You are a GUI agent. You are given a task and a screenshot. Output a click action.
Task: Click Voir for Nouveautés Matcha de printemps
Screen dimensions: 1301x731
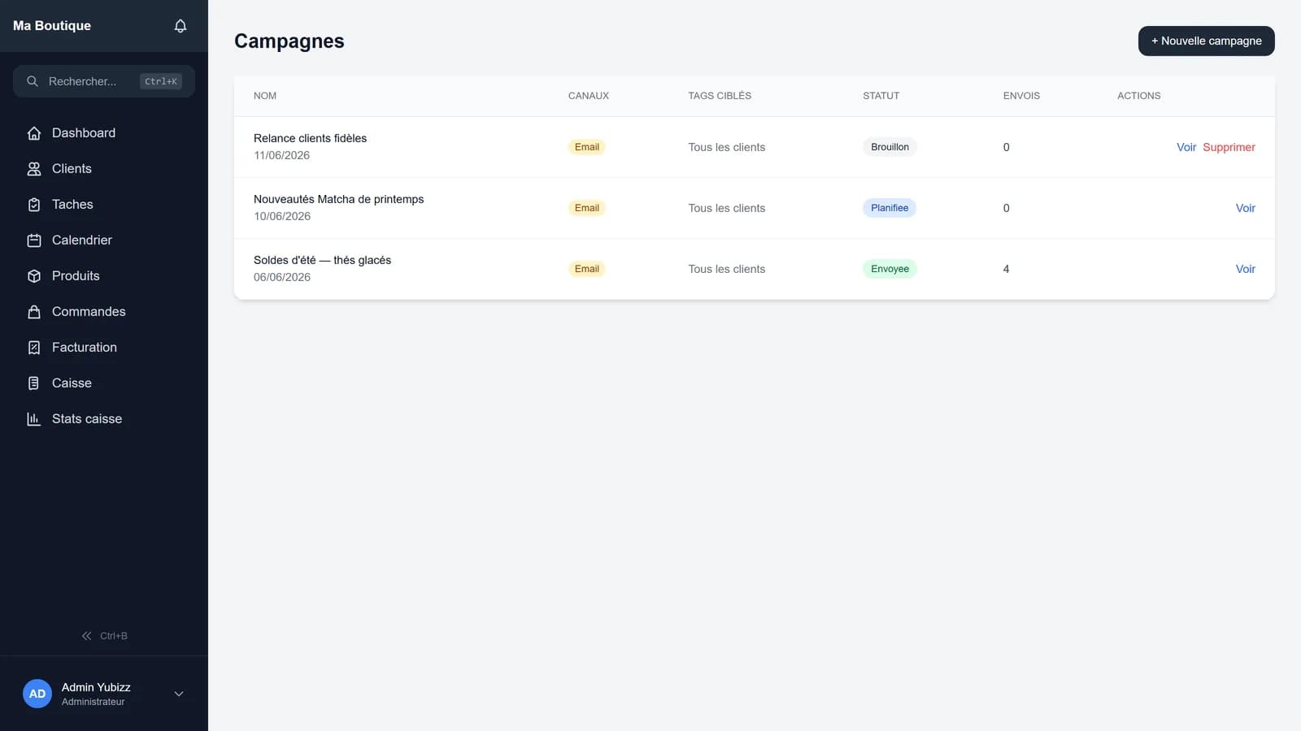[1245, 208]
